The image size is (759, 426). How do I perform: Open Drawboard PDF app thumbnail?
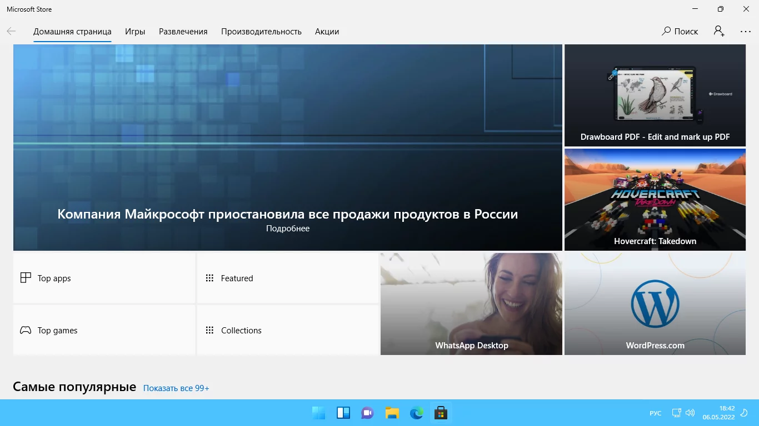(x=655, y=95)
